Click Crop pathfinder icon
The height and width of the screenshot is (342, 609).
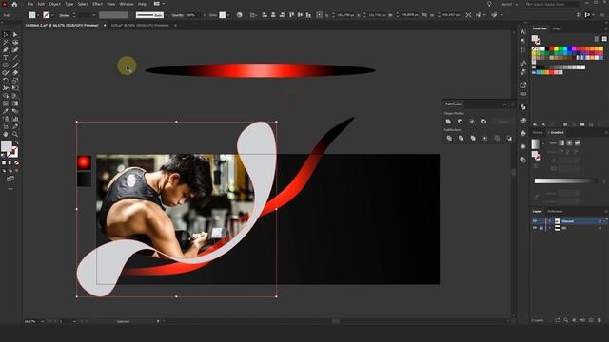(484, 138)
